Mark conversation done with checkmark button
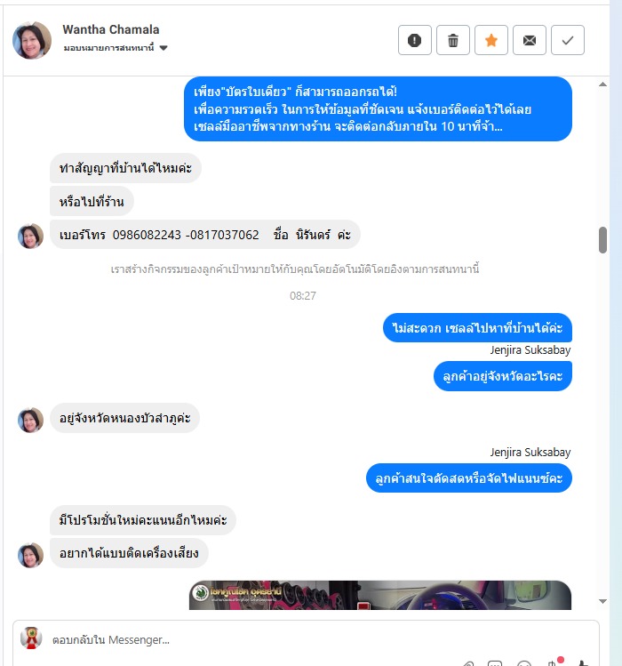 [x=567, y=40]
